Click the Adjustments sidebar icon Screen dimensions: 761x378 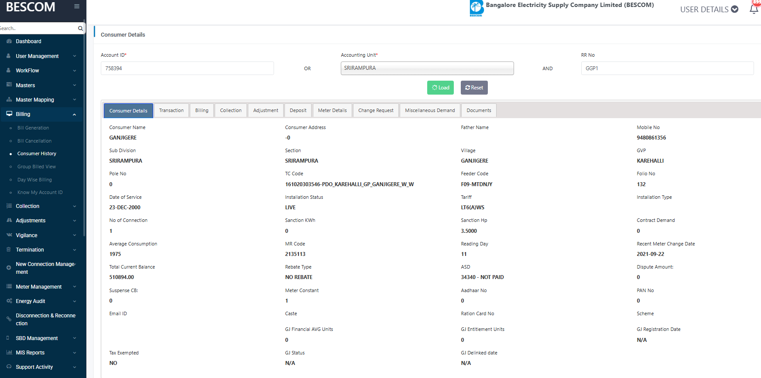pyautogui.click(x=9, y=220)
